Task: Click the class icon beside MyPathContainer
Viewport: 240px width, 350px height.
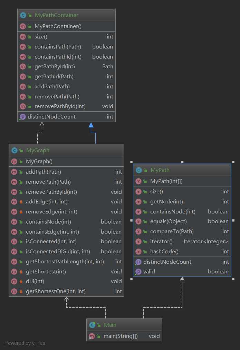Action: coord(23,15)
